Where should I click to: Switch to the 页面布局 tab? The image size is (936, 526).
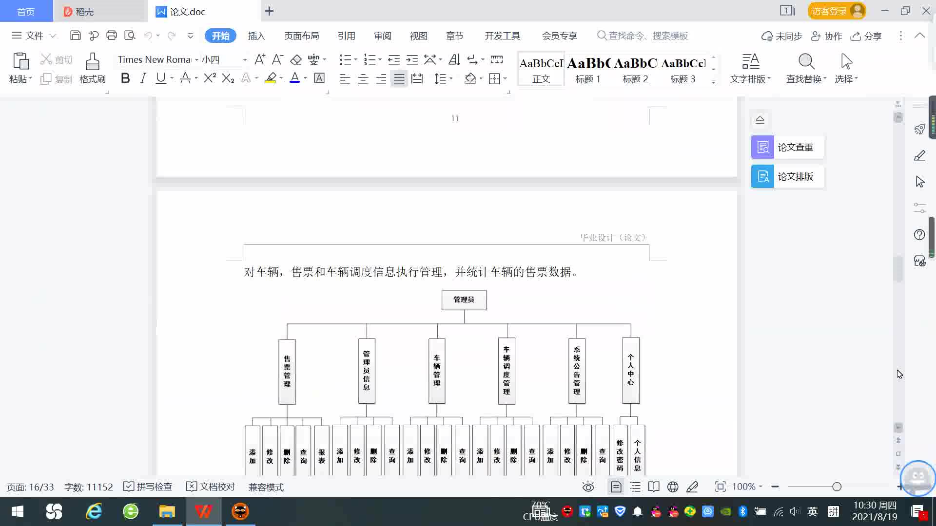pos(301,36)
